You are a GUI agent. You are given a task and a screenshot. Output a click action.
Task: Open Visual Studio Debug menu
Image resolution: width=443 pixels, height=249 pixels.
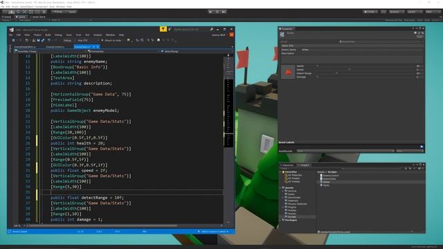[x=58, y=35]
